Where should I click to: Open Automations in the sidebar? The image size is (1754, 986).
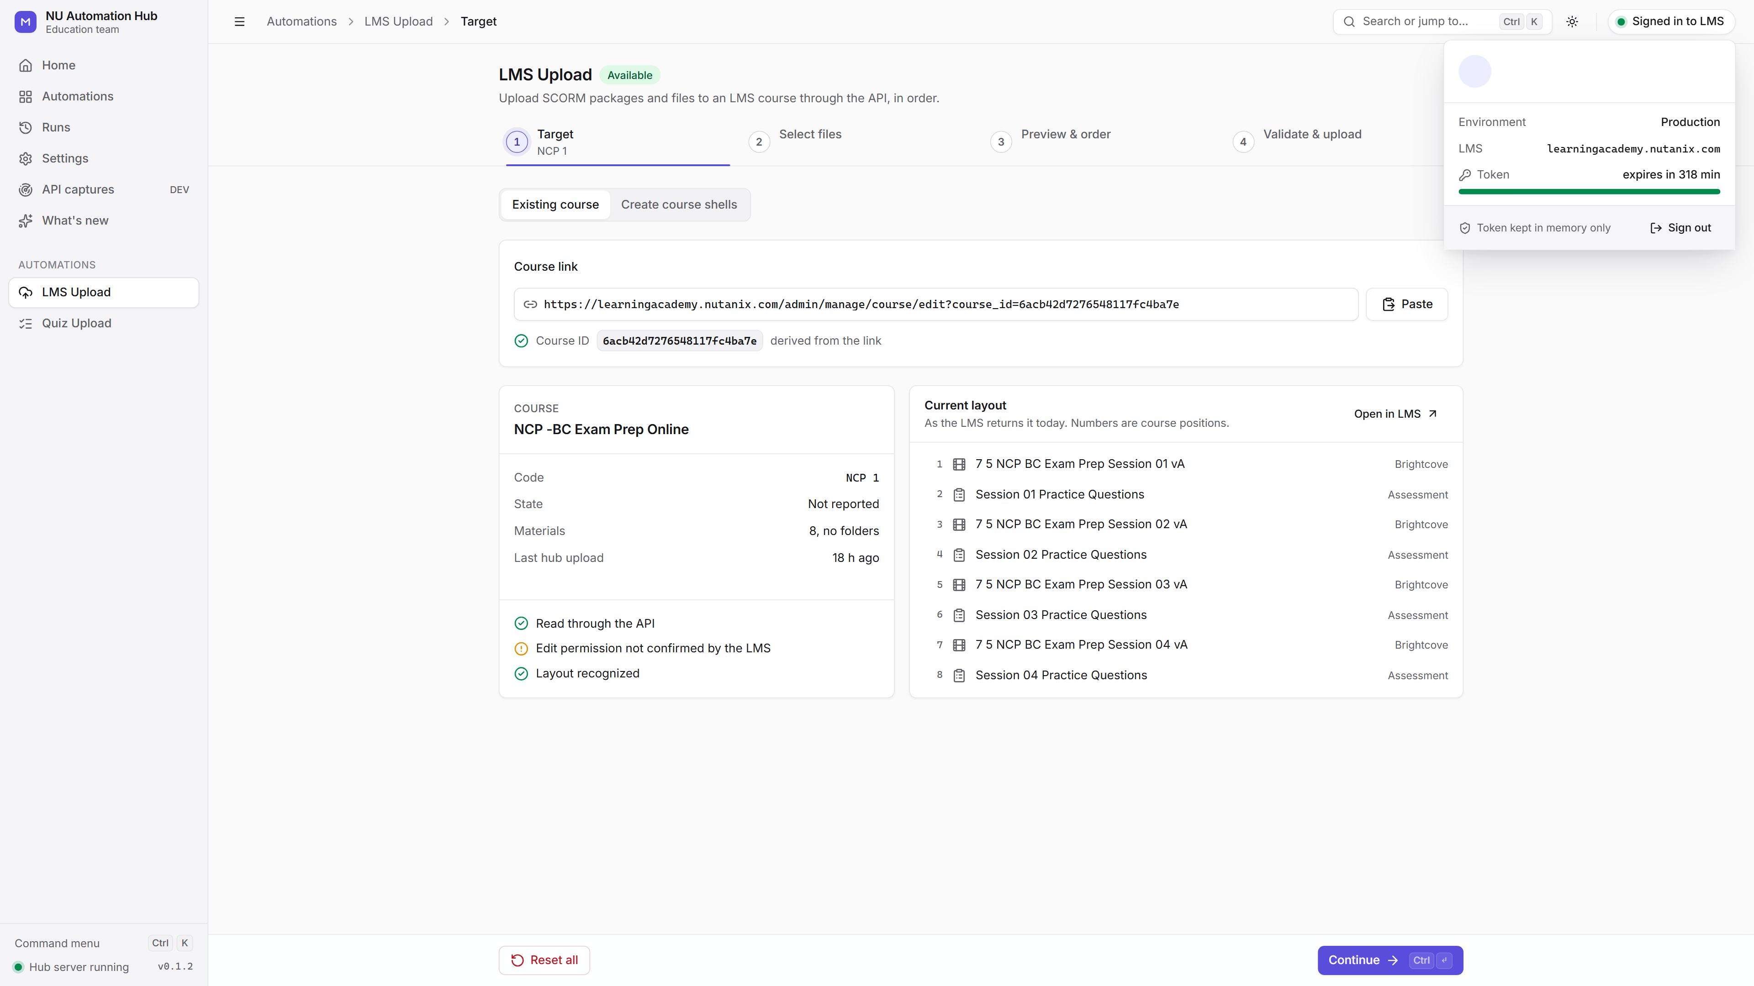tap(104, 97)
